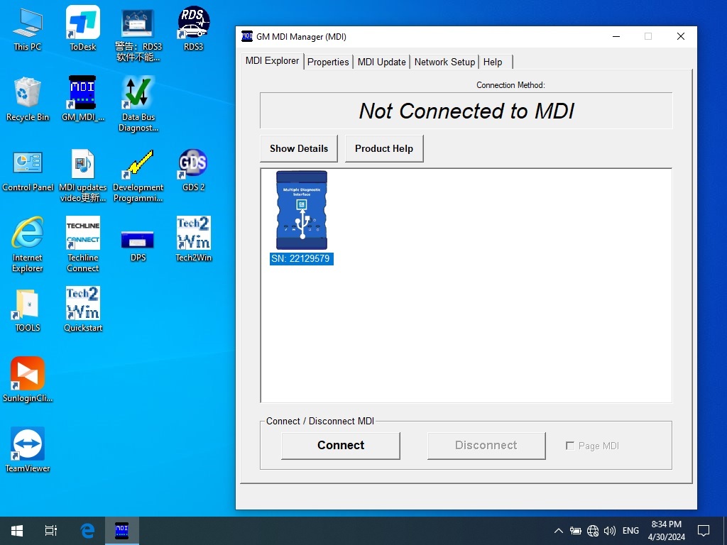
Task: Toggle the Page MDI checkbox
Action: coord(570,446)
